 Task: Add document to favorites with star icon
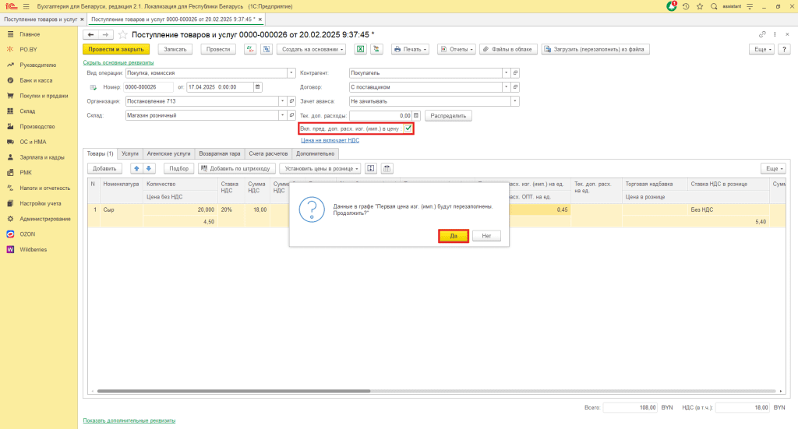[122, 34]
